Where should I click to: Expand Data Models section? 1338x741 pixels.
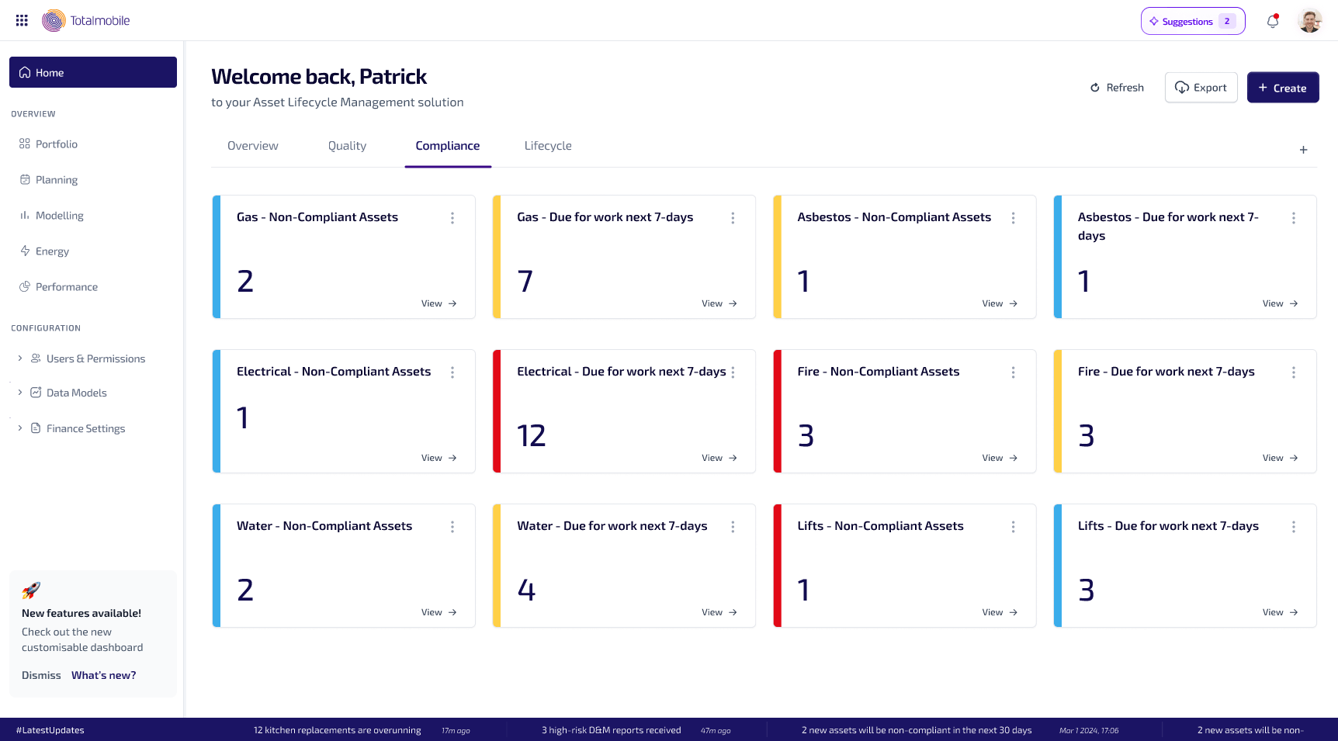coord(20,393)
